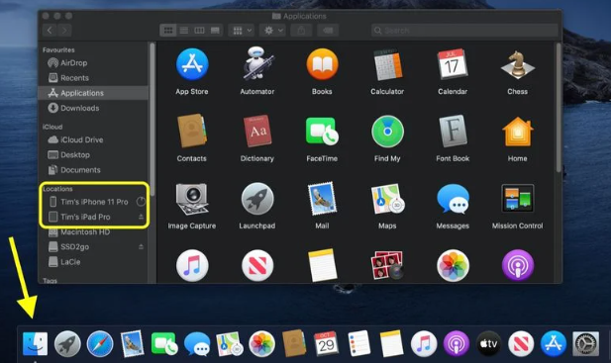Open the group-by dropdown
This screenshot has width=611, height=363.
(x=242, y=31)
